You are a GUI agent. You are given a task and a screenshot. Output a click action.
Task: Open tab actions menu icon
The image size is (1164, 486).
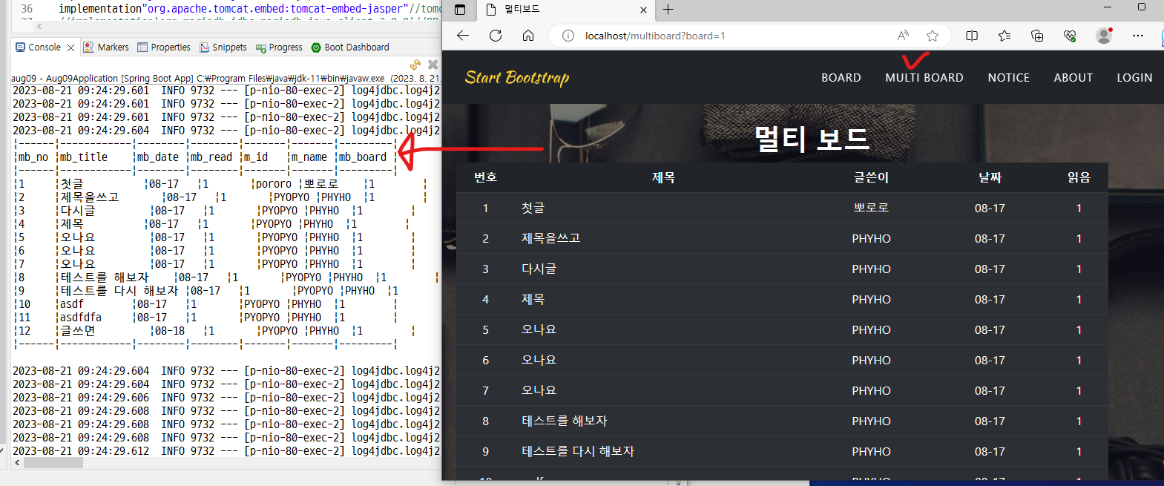(x=460, y=10)
